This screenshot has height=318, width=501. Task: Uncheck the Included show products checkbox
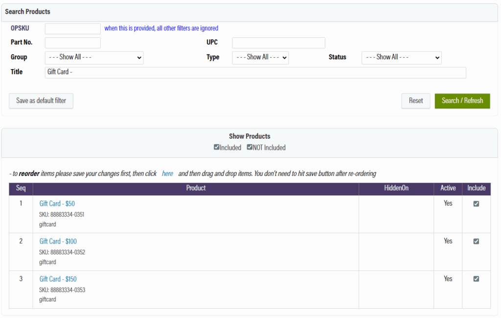coord(217,147)
